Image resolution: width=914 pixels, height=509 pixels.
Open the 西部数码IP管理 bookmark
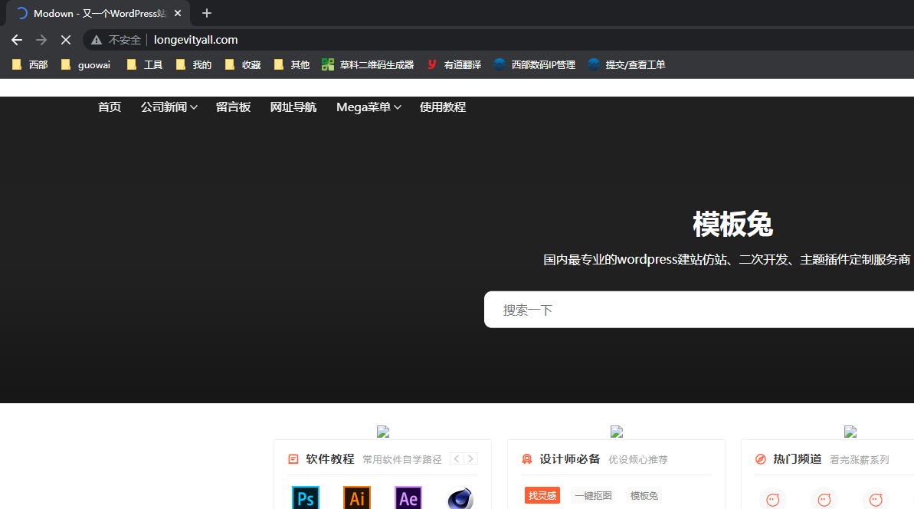(x=535, y=64)
